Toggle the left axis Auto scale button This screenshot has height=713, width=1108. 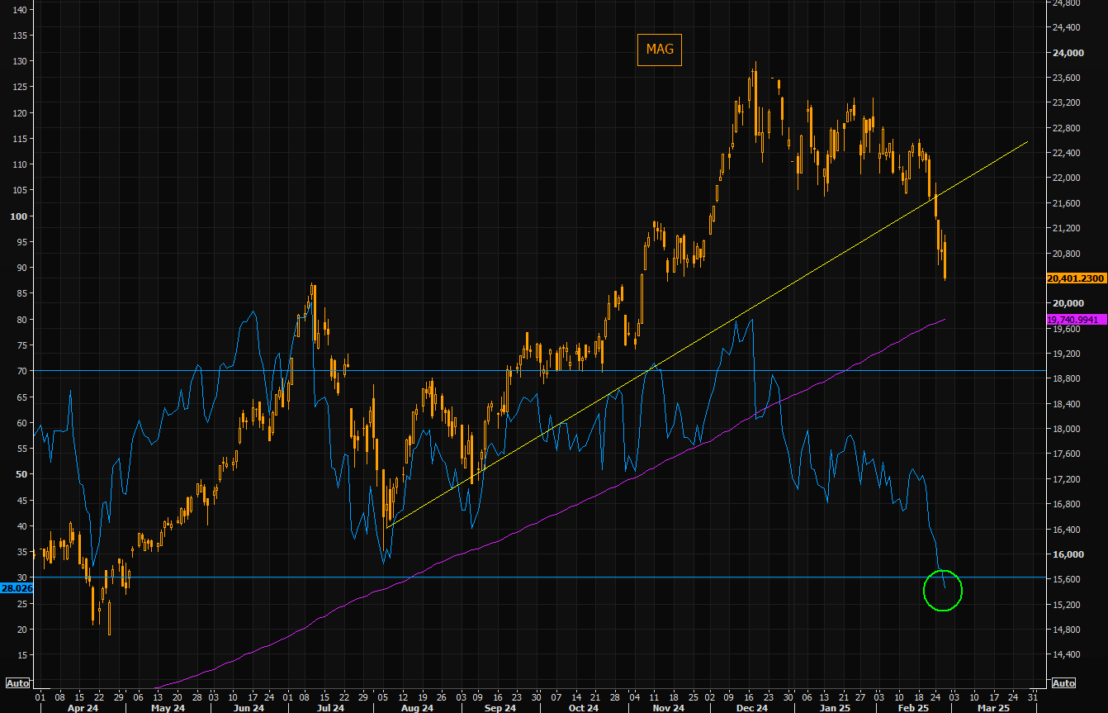click(x=17, y=683)
